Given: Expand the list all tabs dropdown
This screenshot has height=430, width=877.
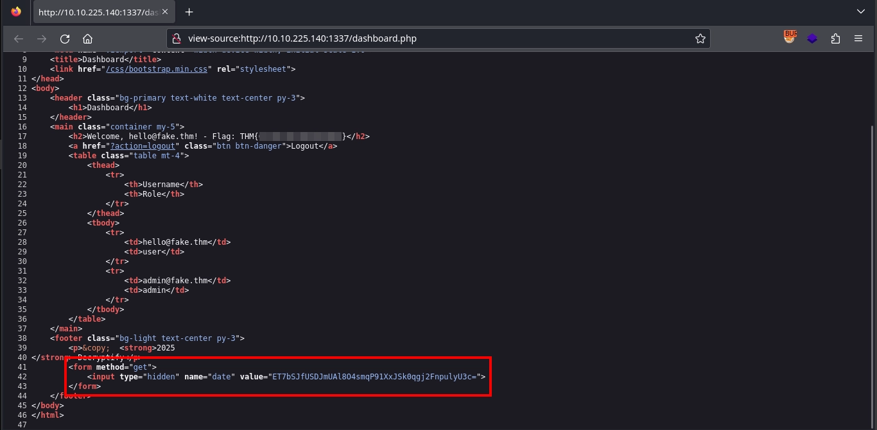Looking at the screenshot, I should [x=861, y=12].
